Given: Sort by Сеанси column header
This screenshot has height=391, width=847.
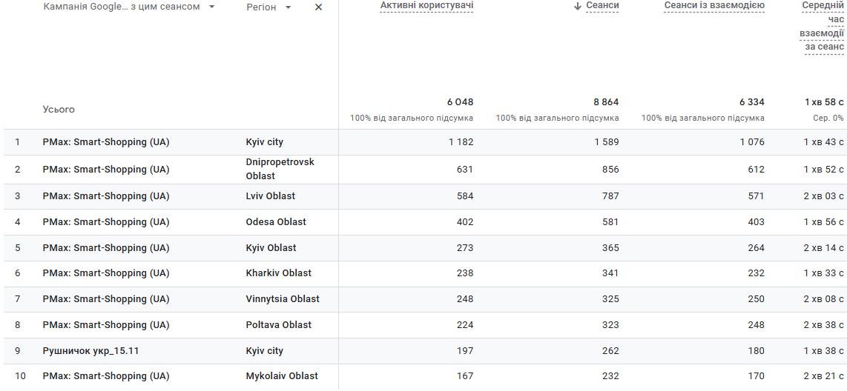Looking at the screenshot, I should click(x=602, y=6).
